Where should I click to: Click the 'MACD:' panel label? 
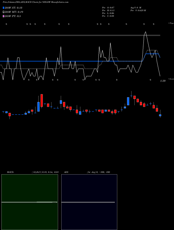[10, 172]
